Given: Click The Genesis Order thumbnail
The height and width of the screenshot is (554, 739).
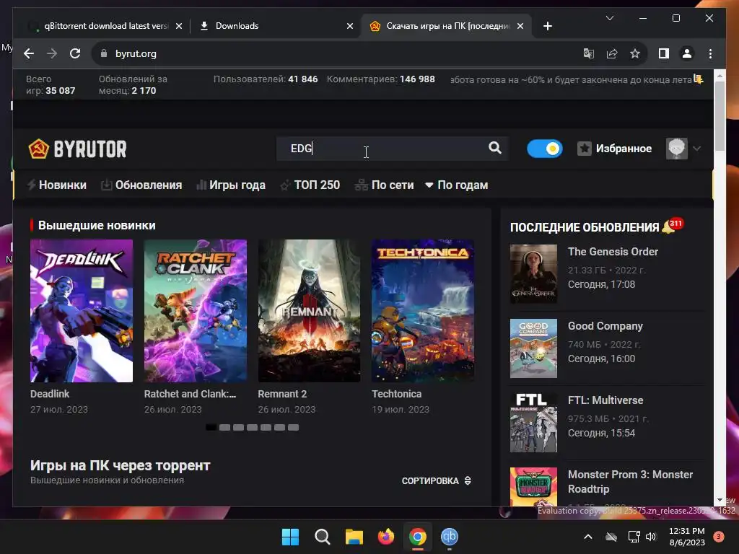Looking at the screenshot, I should [x=533, y=273].
